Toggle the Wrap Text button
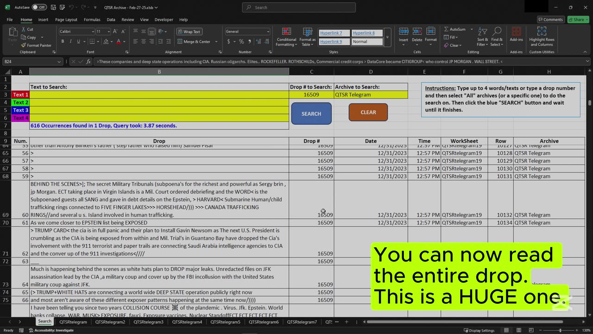Screen dimensions: 593x334 [189, 32]
